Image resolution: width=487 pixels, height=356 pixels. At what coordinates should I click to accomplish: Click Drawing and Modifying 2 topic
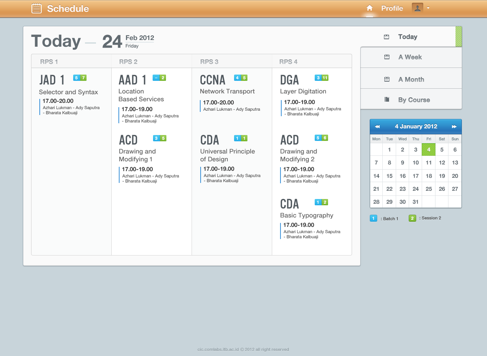299,155
